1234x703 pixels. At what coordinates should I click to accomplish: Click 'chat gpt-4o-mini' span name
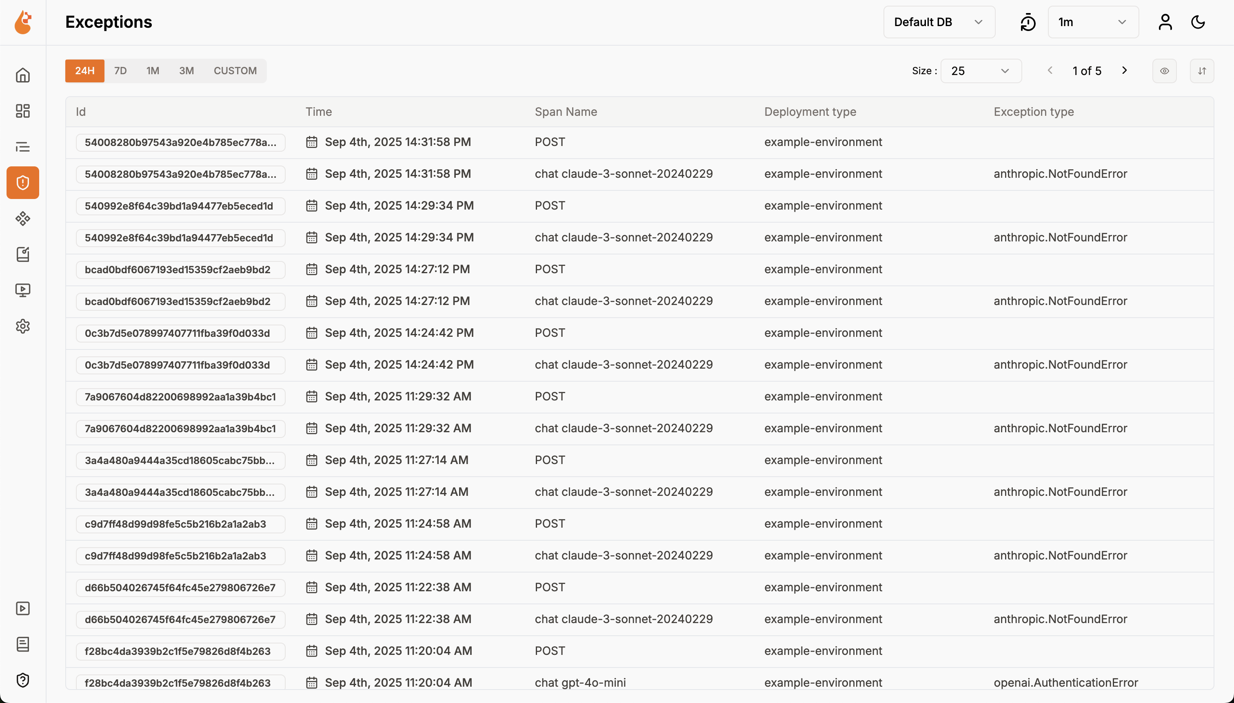[580, 682]
